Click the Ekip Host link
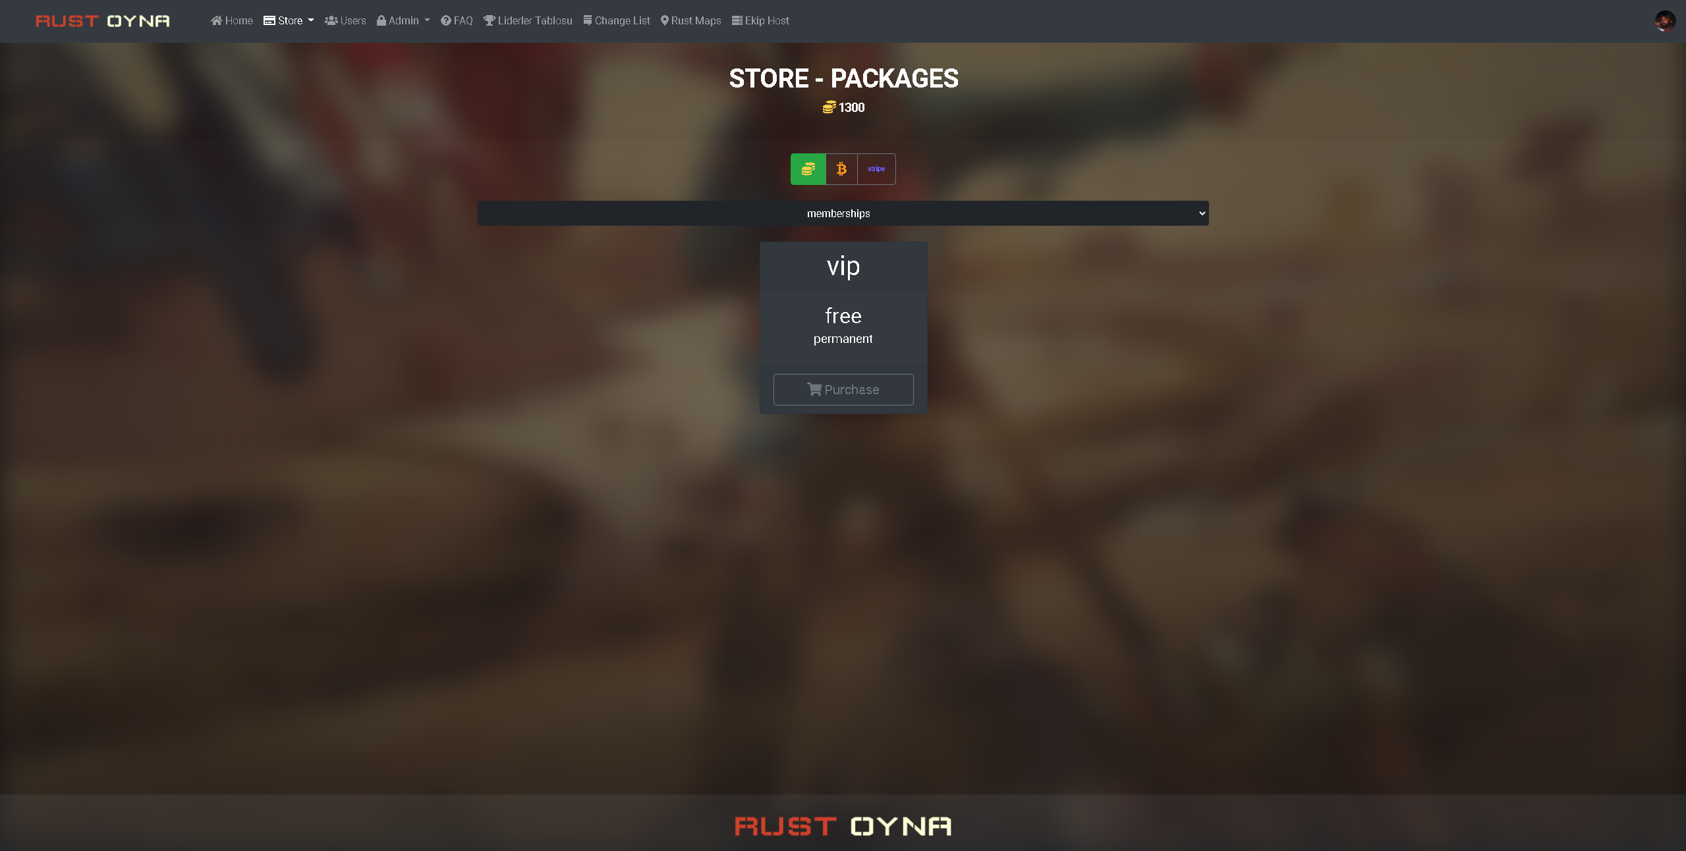The image size is (1686, 851). pyautogui.click(x=760, y=20)
